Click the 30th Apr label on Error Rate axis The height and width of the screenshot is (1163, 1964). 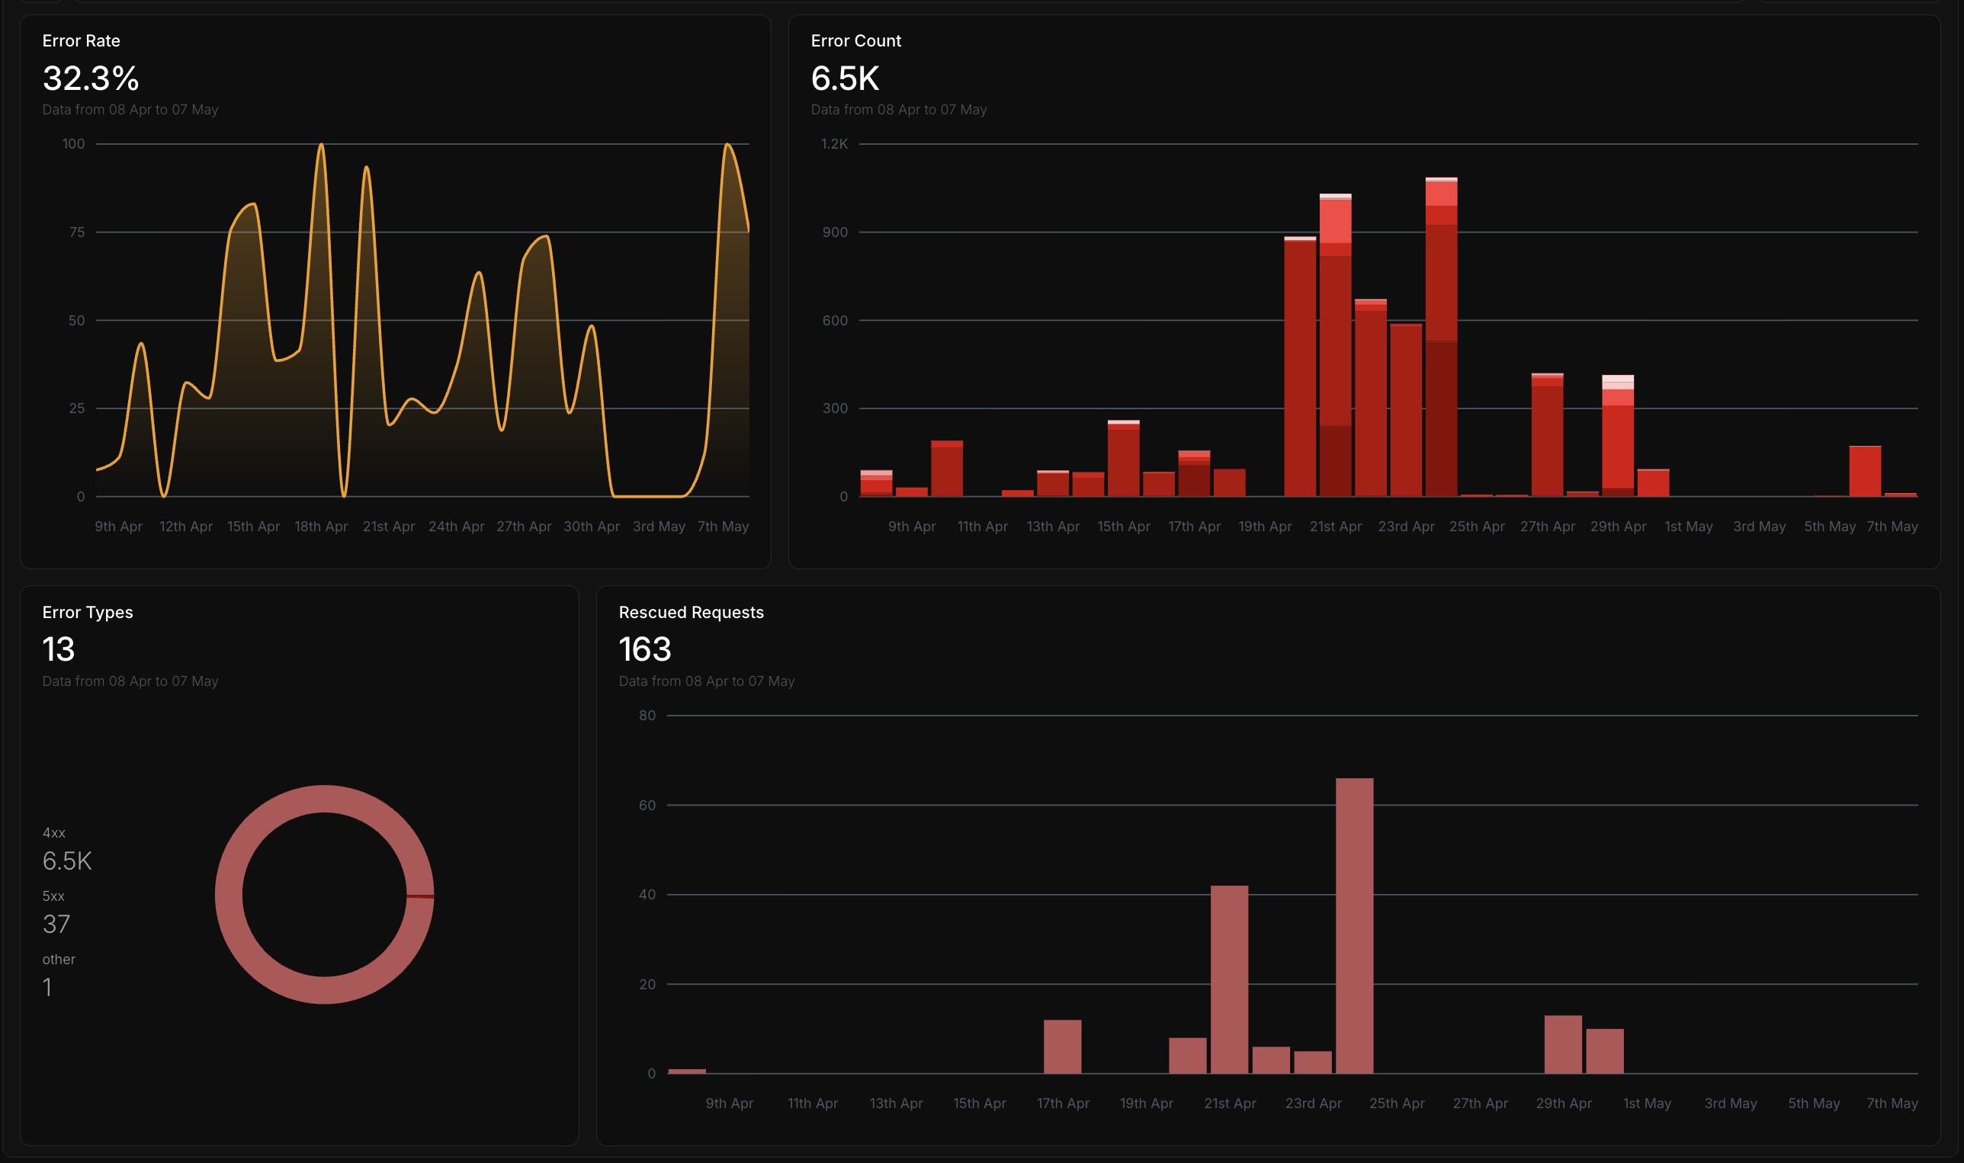592,527
